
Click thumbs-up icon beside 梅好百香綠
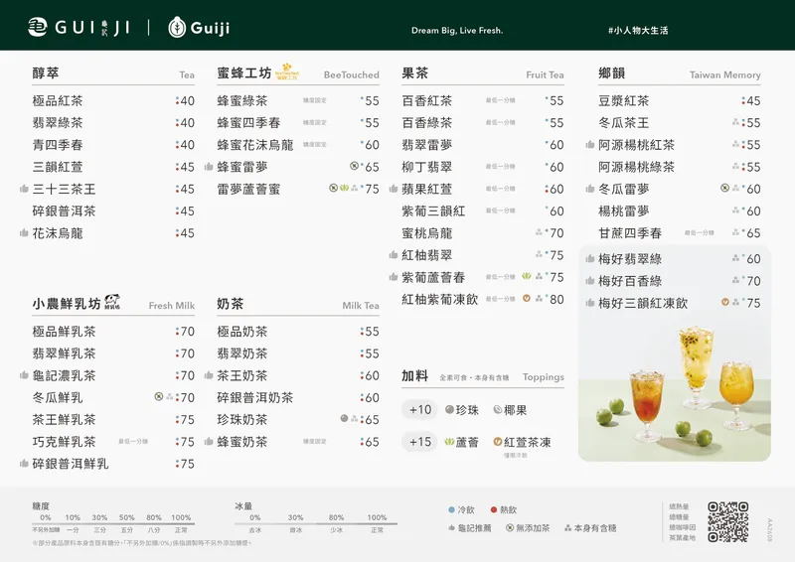coord(589,281)
